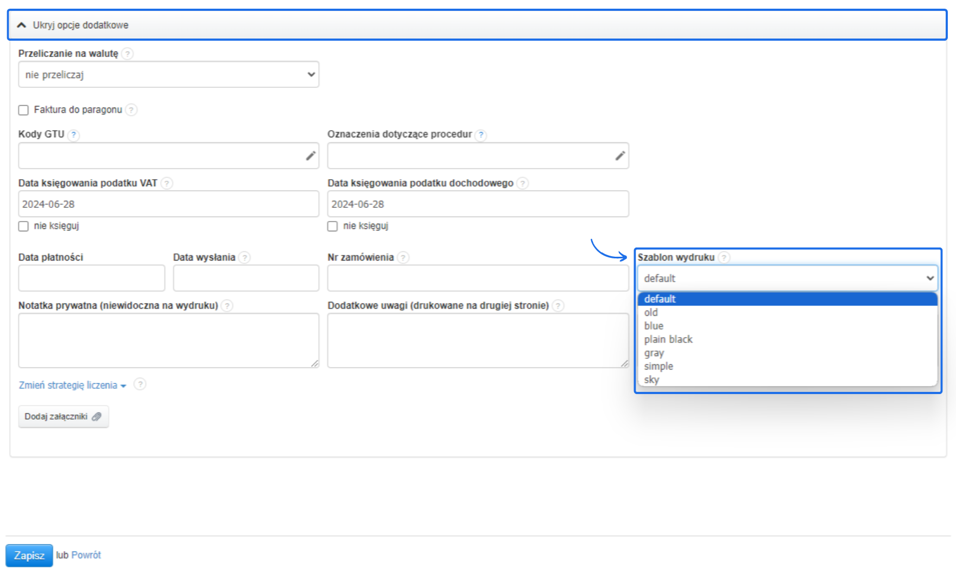956x571 pixels.
Task: Choose plain black template from list
Action: tap(668, 339)
